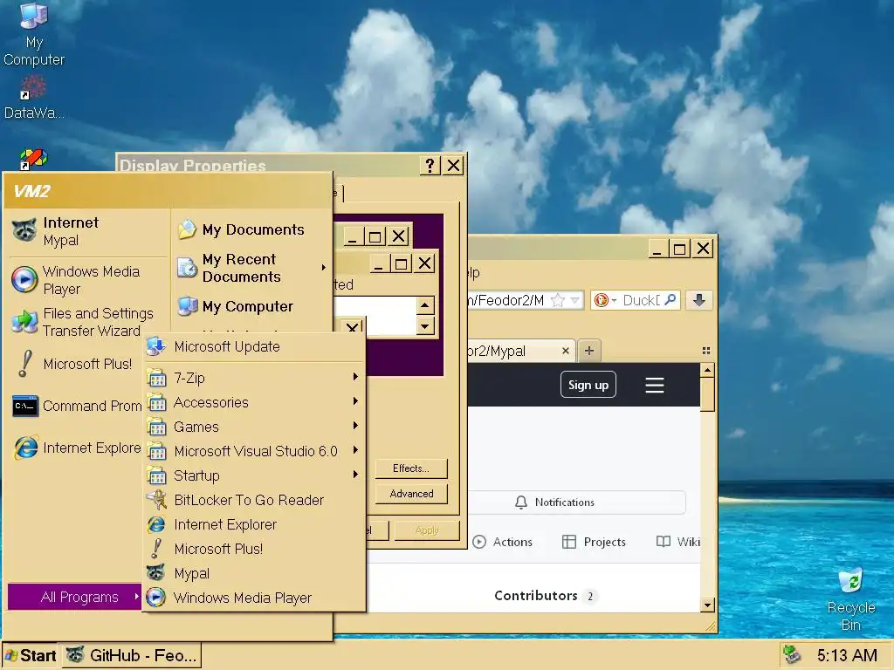Viewport: 894px width, 670px height.
Task: Click the Notifications button on GitHub
Action: point(576,502)
